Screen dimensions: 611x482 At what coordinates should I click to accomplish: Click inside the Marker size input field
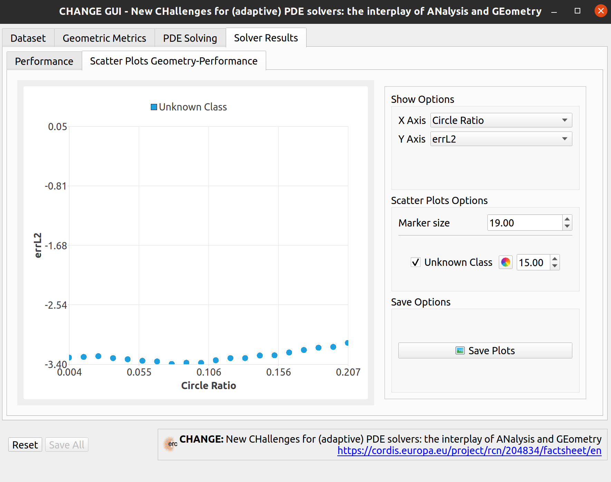(x=524, y=223)
